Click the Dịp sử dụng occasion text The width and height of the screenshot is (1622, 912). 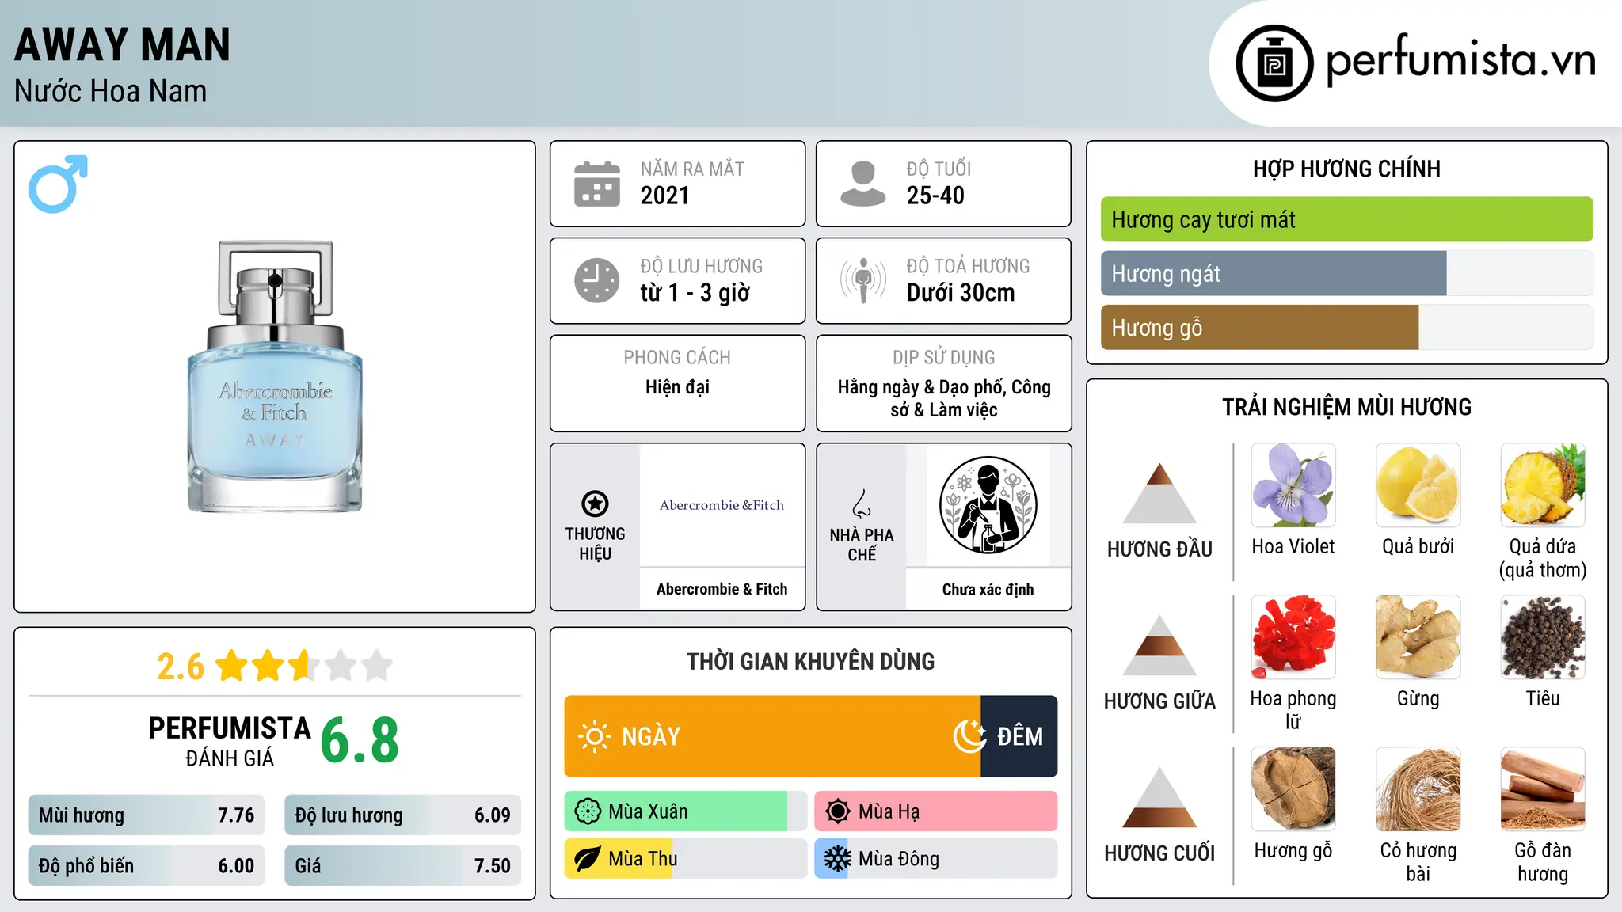tap(944, 398)
